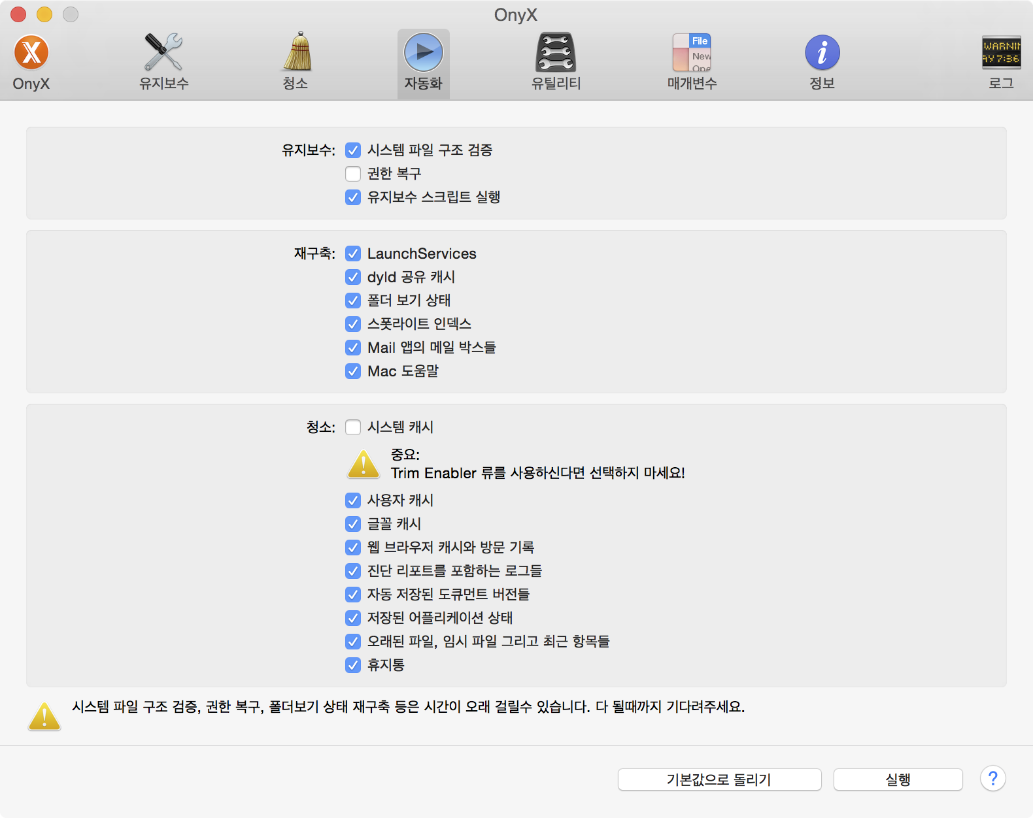This screenshot has height=818, width=1033.
Task: Select the 청소 broom icon
Action: point(296,54)
